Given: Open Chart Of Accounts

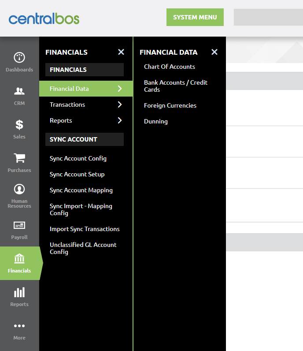Looking at the screenshot, I should pos(170,67).
